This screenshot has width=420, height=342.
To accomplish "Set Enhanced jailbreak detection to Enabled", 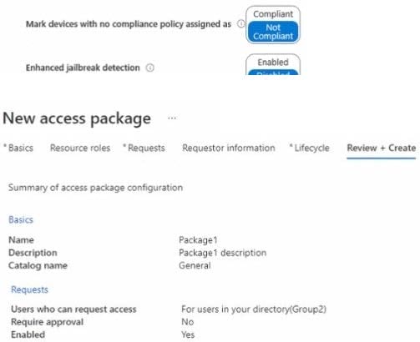I will point(273,63).
